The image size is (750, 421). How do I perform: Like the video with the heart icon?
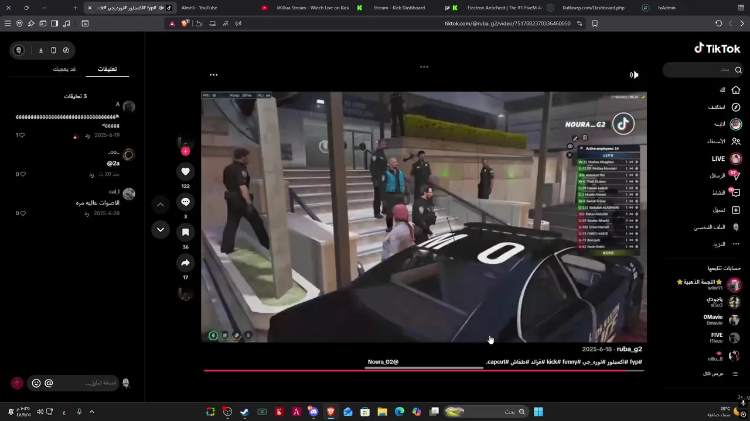(x=185, y=171)
